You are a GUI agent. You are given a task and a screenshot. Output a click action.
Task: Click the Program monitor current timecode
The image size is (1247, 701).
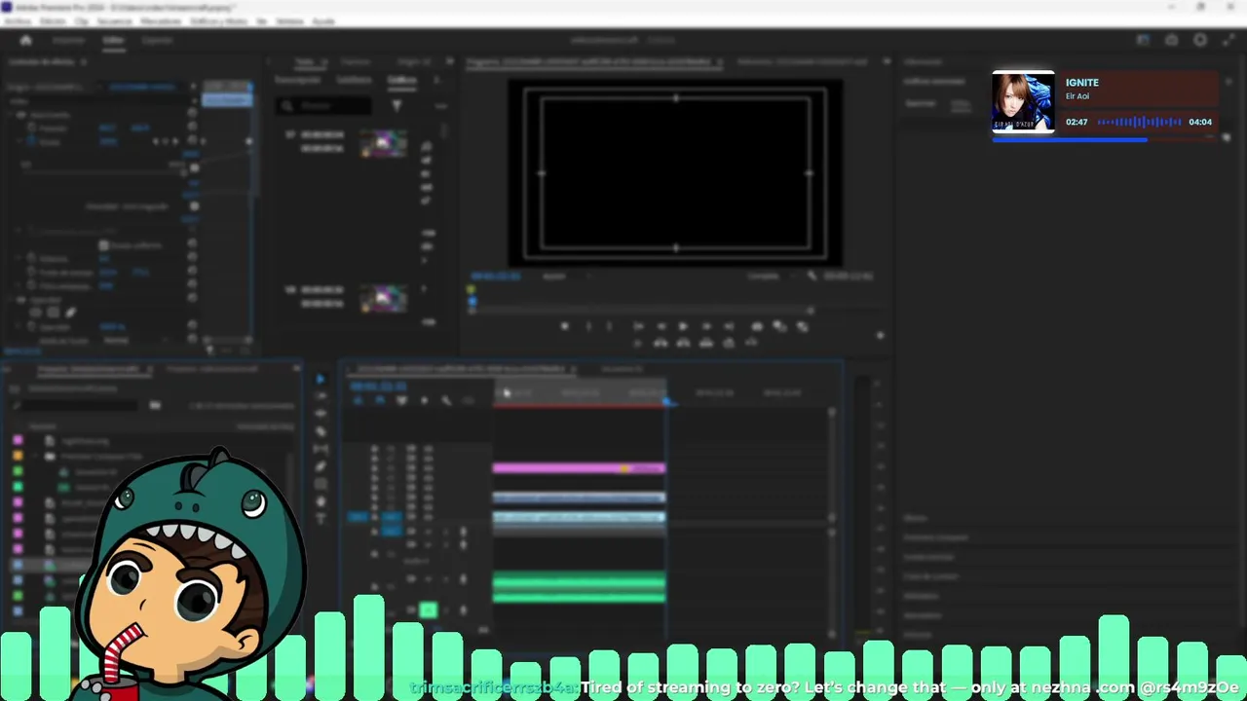click(x=497, y=277)
